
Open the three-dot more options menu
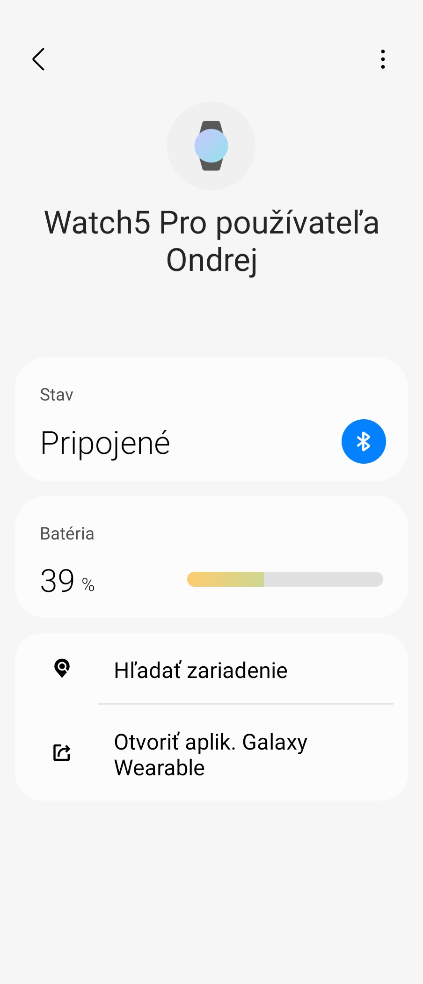pos(383,59)
